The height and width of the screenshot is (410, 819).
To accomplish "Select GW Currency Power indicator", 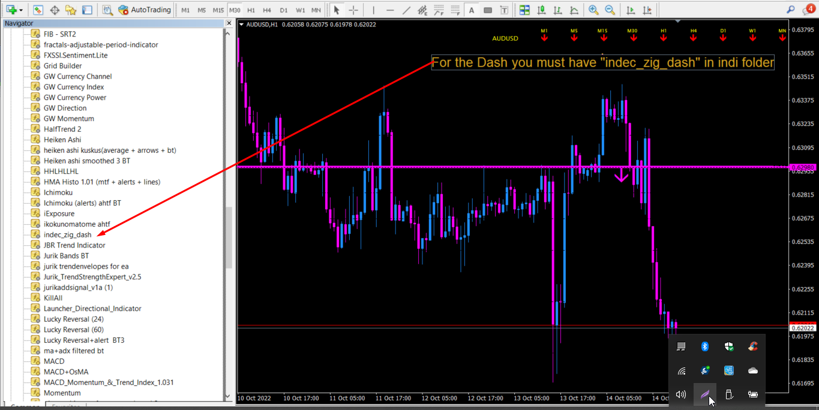I will coord(75,97).
